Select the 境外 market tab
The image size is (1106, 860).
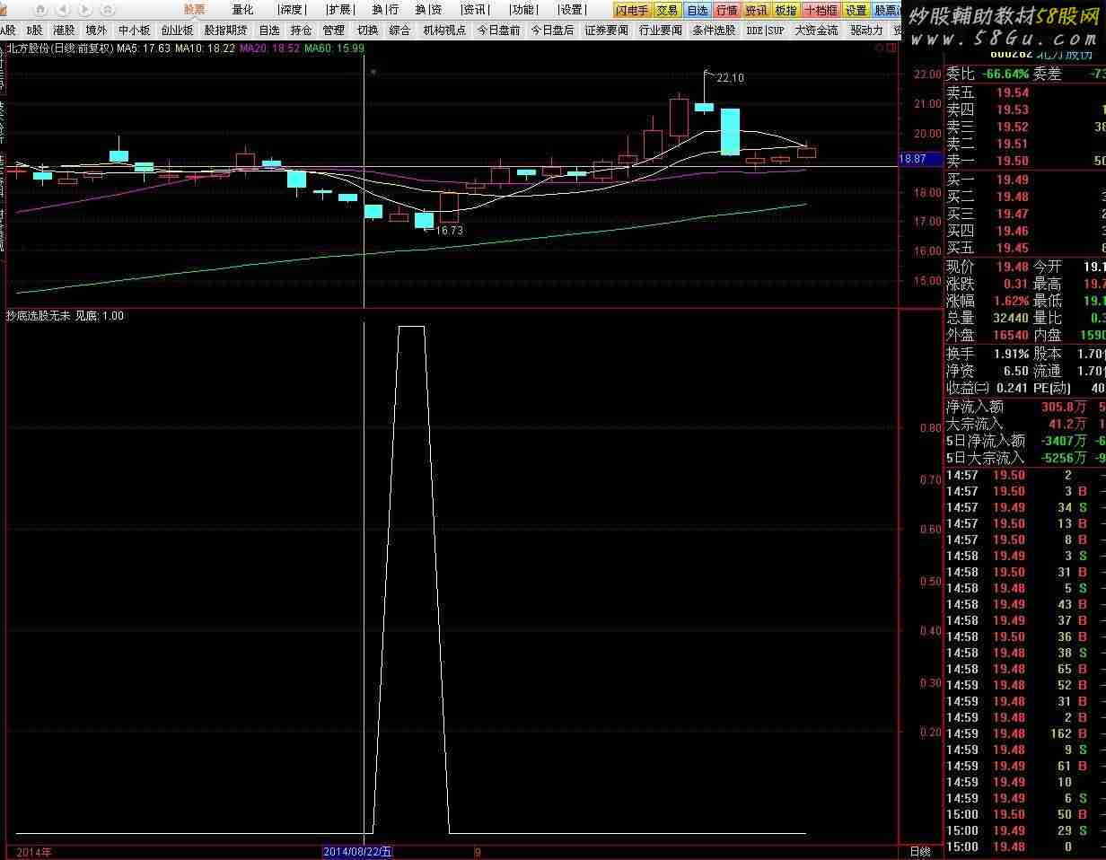coord(96,31)
